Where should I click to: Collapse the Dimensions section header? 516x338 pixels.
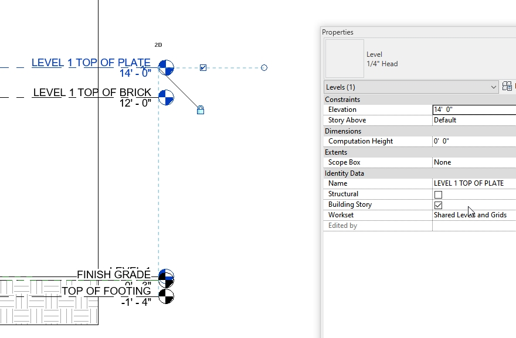pos(420,131)
